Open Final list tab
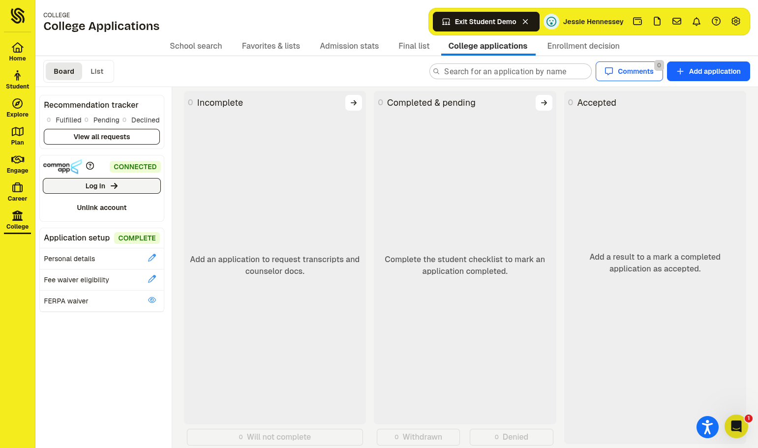This screenshot has height=448, width=758. pyautogui.click(x=414, y=46)
